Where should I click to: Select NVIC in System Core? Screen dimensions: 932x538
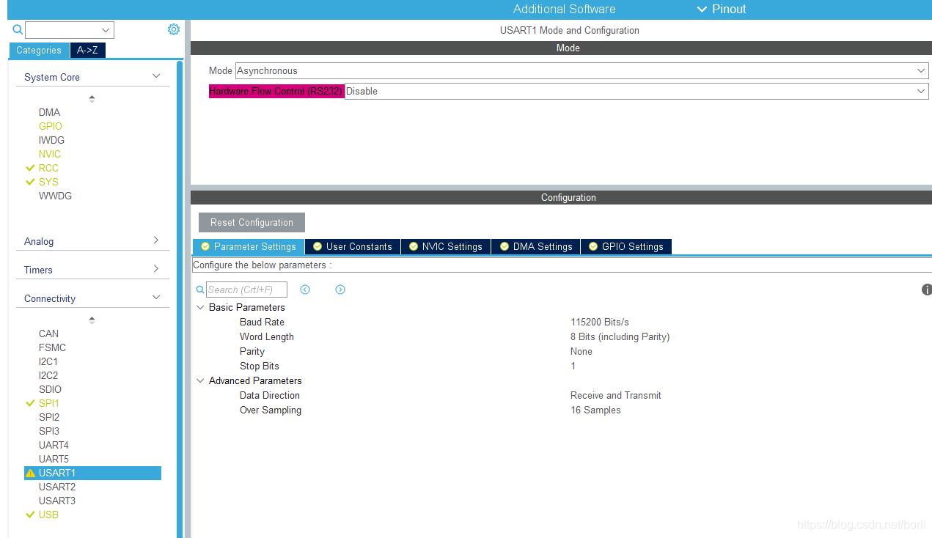[50, 154]
